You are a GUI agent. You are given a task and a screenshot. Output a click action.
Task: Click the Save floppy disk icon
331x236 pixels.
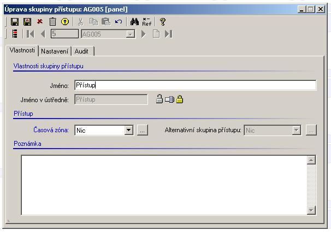(x=15, y=21)
